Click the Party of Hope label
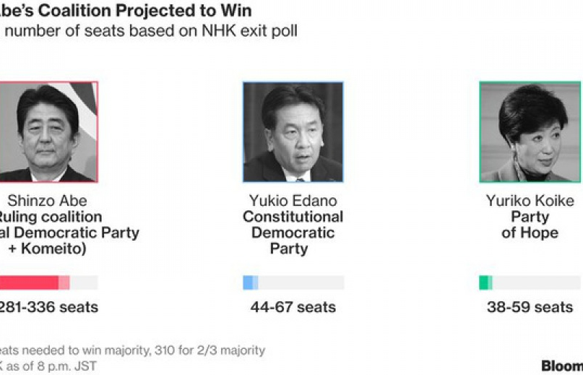The height and width of the screenshot is (375, 583). click(x=530, y=225)
